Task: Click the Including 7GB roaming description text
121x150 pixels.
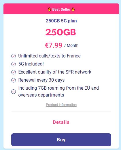Action: [58, 92]
